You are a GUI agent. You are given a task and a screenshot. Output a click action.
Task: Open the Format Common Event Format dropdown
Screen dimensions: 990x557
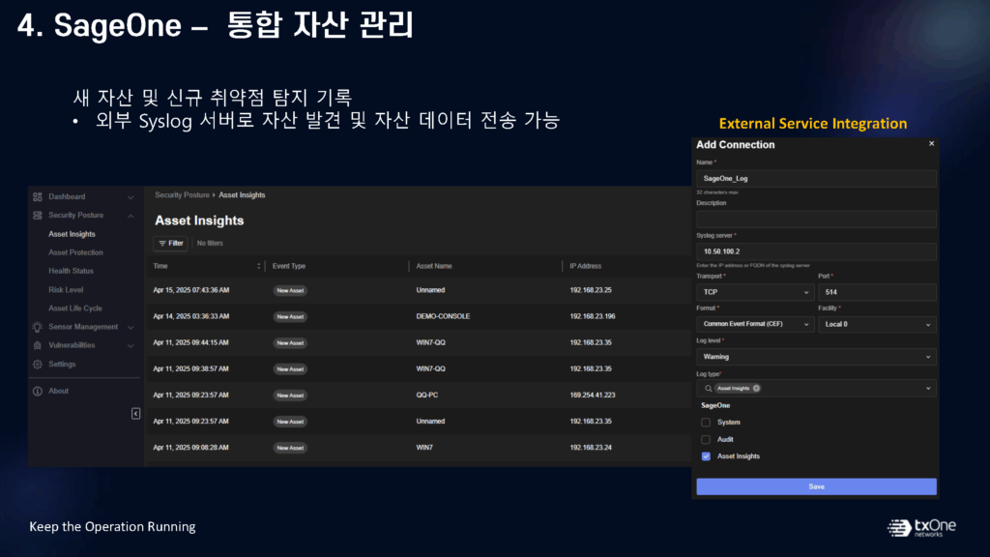click(x=754, y=324)
